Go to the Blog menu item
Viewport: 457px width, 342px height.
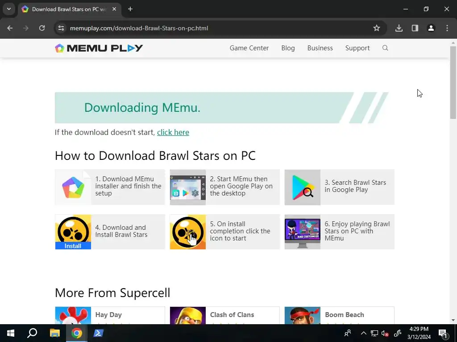[288, 48]
